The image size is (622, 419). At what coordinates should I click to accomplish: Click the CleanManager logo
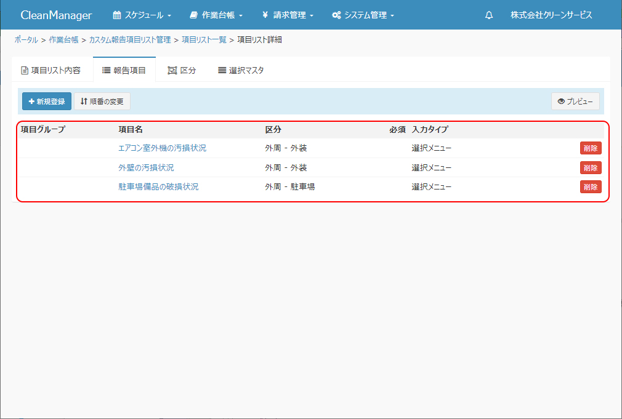pos(56,15)
